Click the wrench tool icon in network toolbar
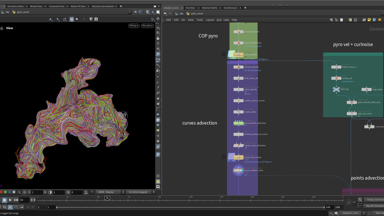Viewport: 384px width, 216px height. 331,20
